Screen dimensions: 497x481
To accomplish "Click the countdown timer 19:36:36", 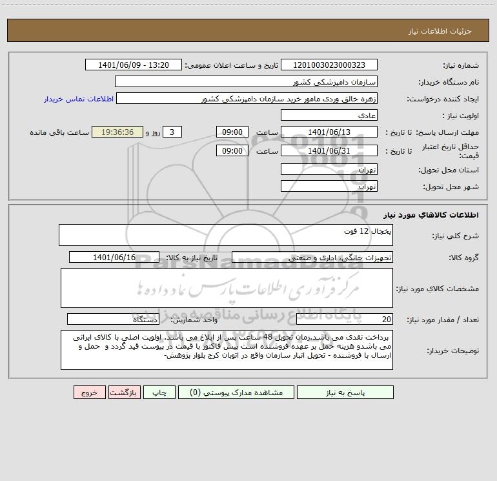I will [x=117, y=132].
